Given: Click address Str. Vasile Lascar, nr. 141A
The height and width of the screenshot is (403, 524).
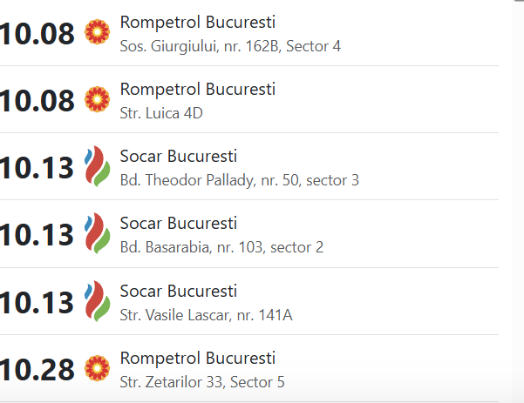Looking at the screenshot, I should click(x=206, y=314).
